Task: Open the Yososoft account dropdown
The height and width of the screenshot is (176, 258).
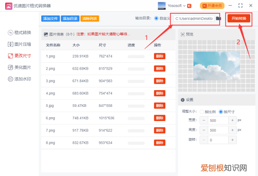Action: 177,6
